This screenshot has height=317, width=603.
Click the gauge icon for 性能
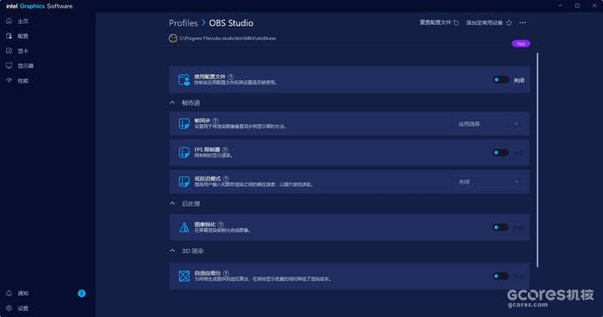coord(9,80)
